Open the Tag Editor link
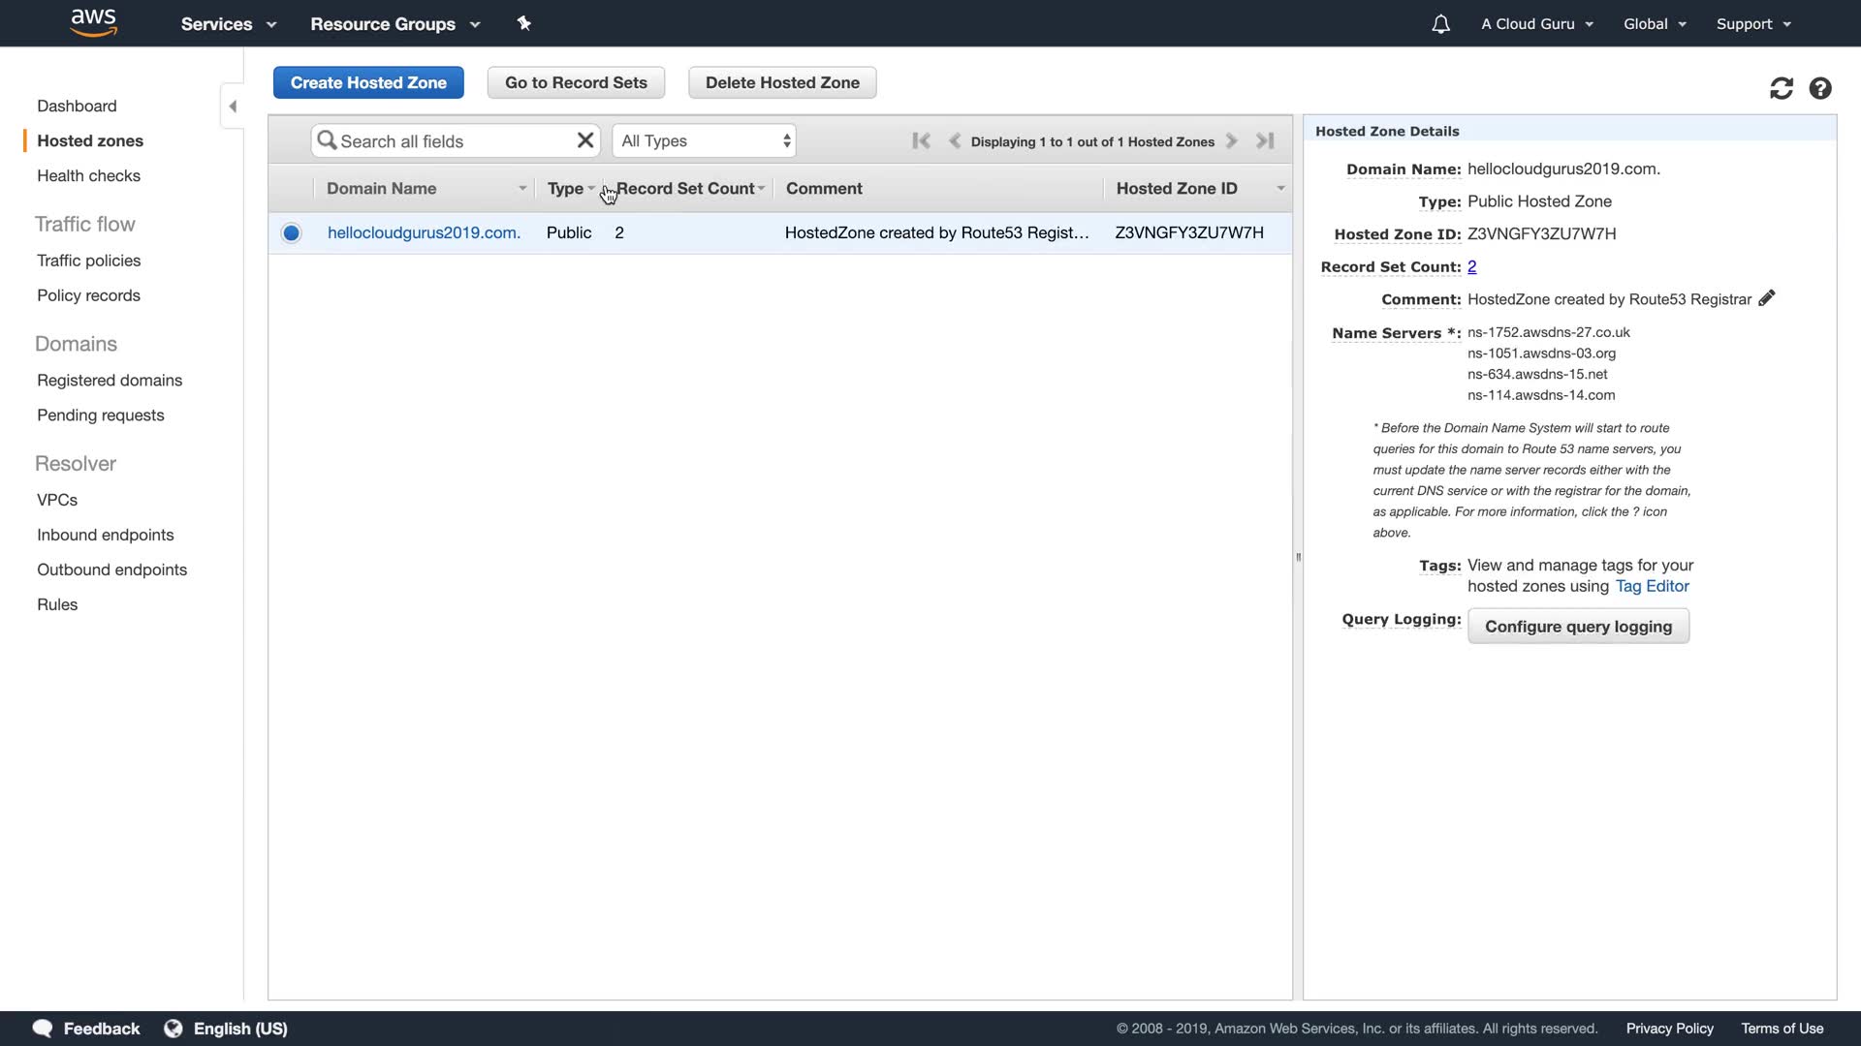1861x1046 pixels. [1652, 586]
